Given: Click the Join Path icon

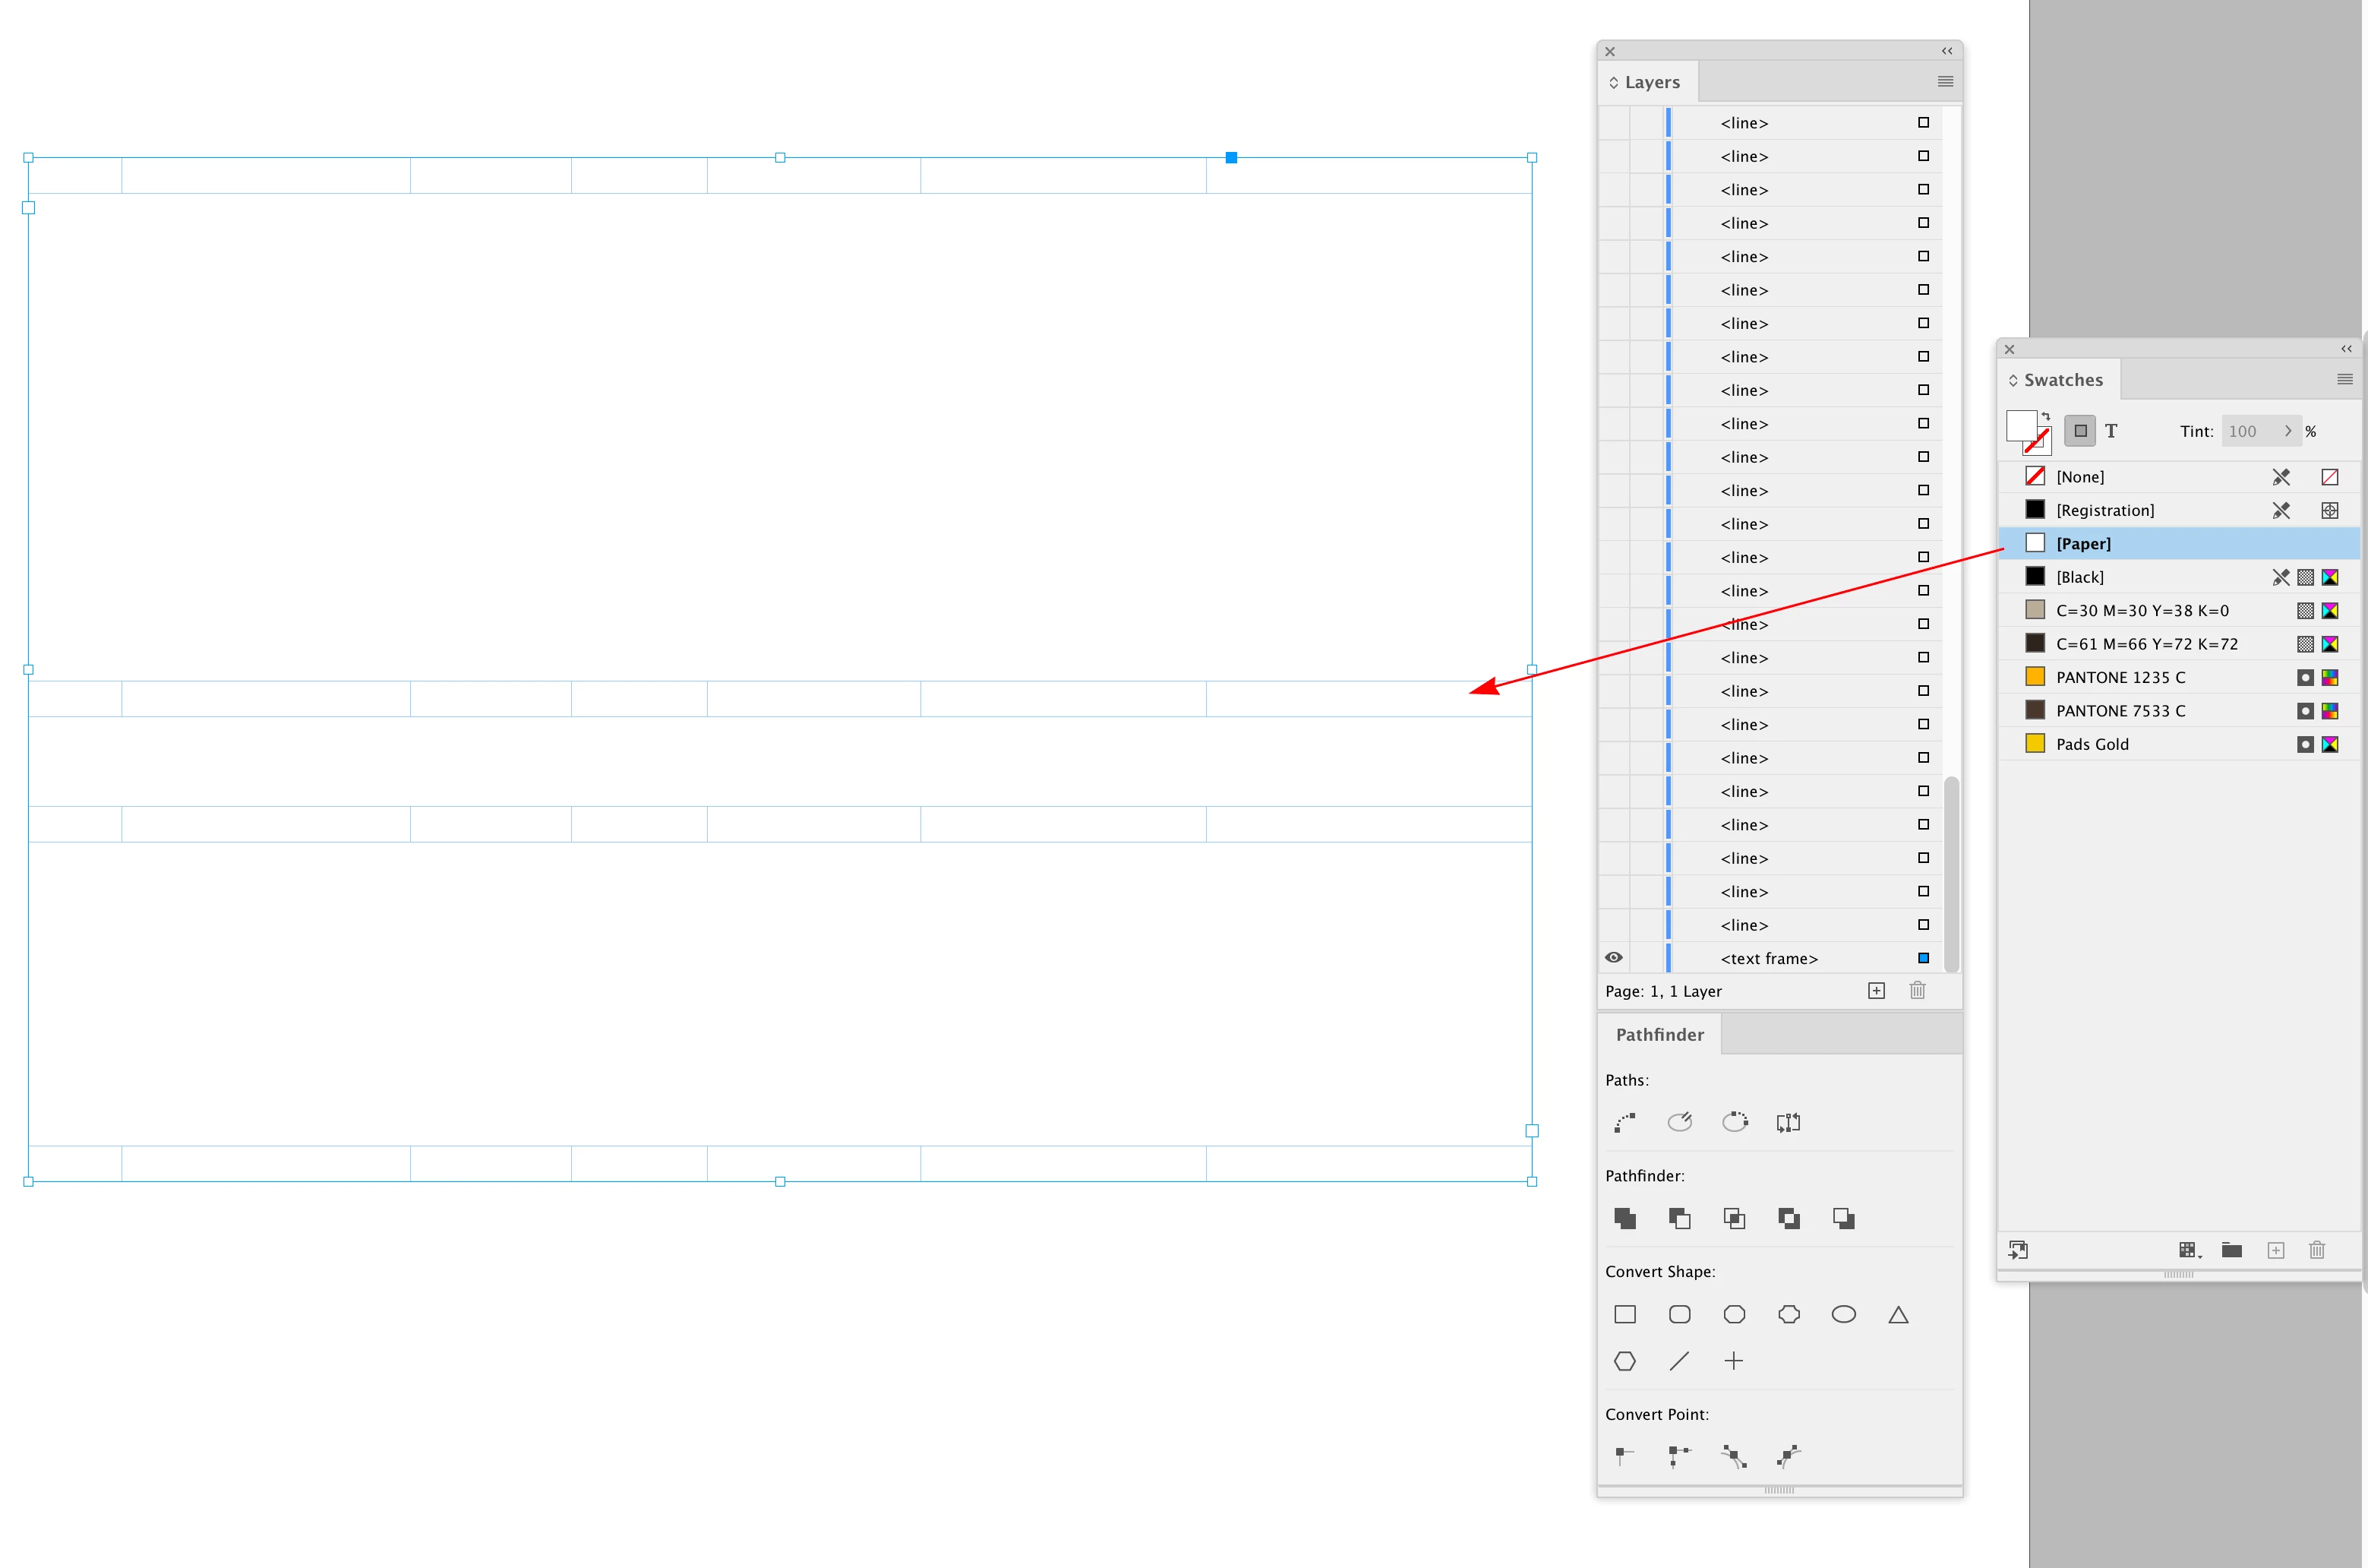Looking at the screenshot, I should 1625,1122.
